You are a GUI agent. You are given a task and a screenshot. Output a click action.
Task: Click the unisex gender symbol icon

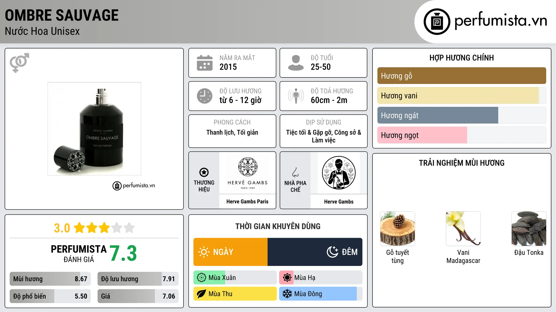19,63
